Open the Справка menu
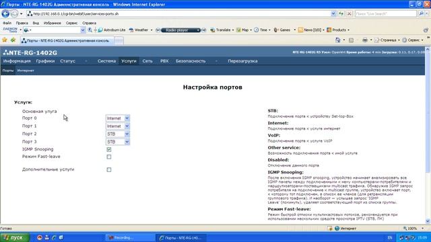This screenshot has height=242, width=431. pos(89,23)
